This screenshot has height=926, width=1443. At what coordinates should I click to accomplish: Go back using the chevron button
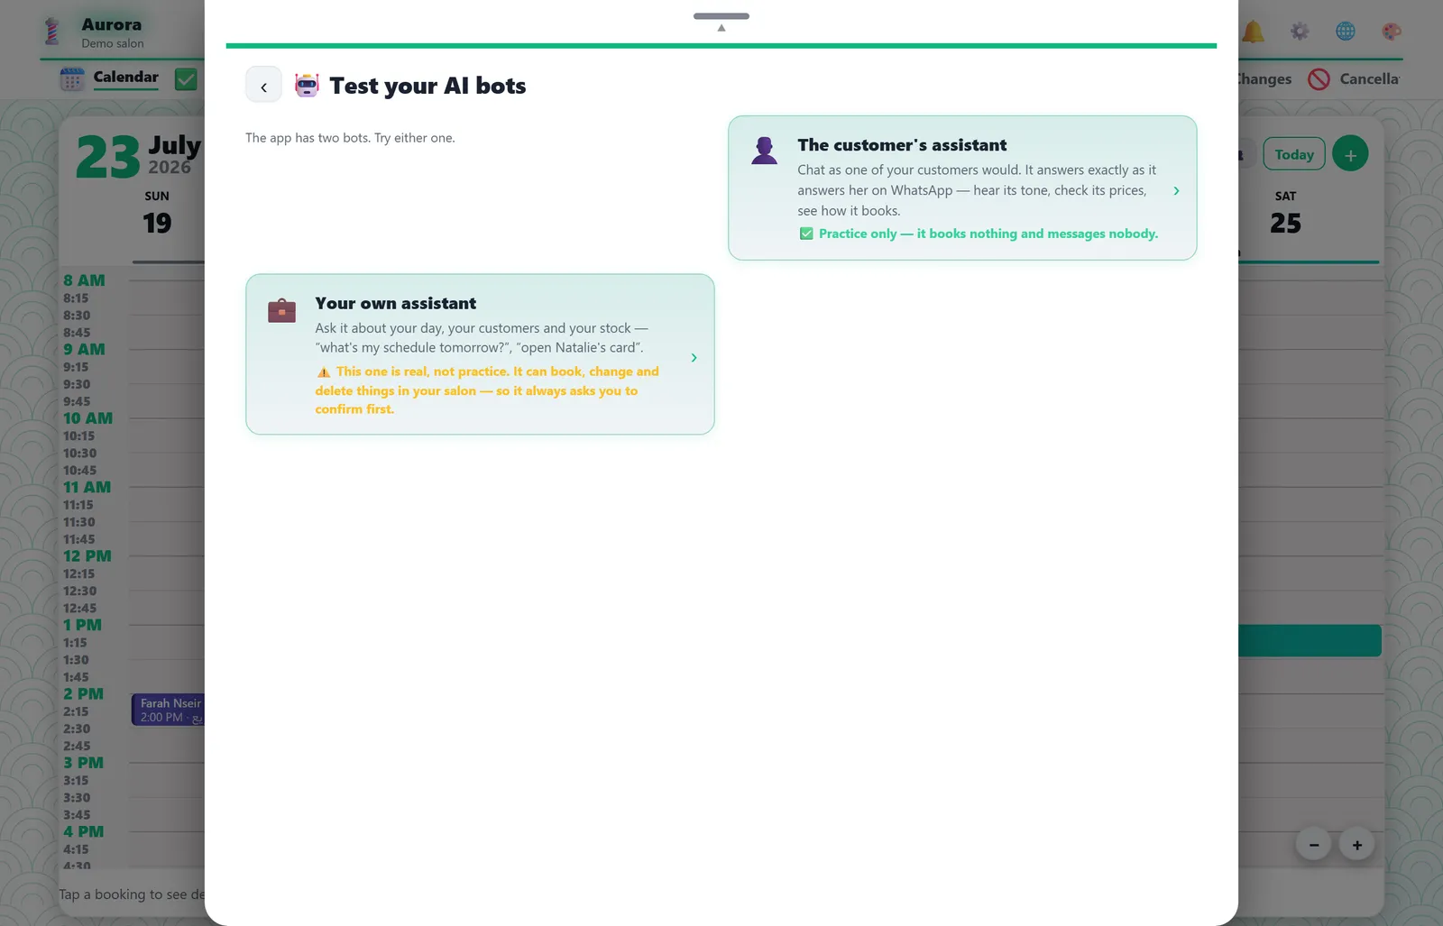[x=263, y=86]
